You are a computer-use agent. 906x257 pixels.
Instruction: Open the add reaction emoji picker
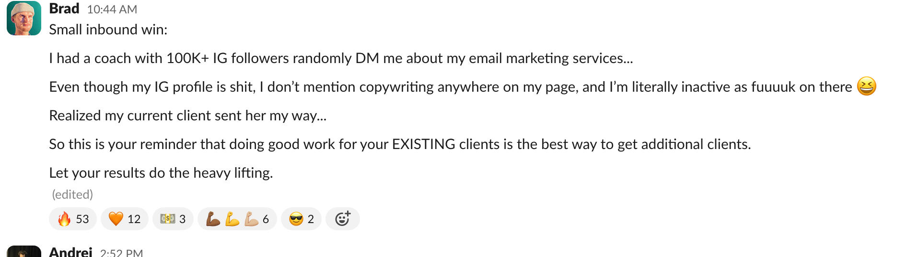click(342, 219)
